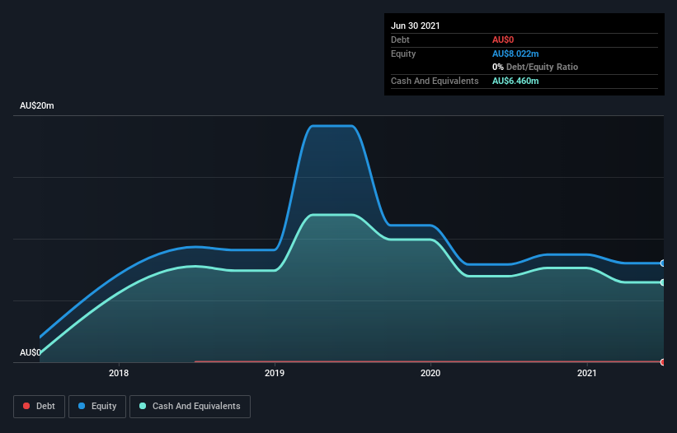Click the 0% Debt/Equity Ratio text
The image size is (677, 433).
(x=535, y=68)
